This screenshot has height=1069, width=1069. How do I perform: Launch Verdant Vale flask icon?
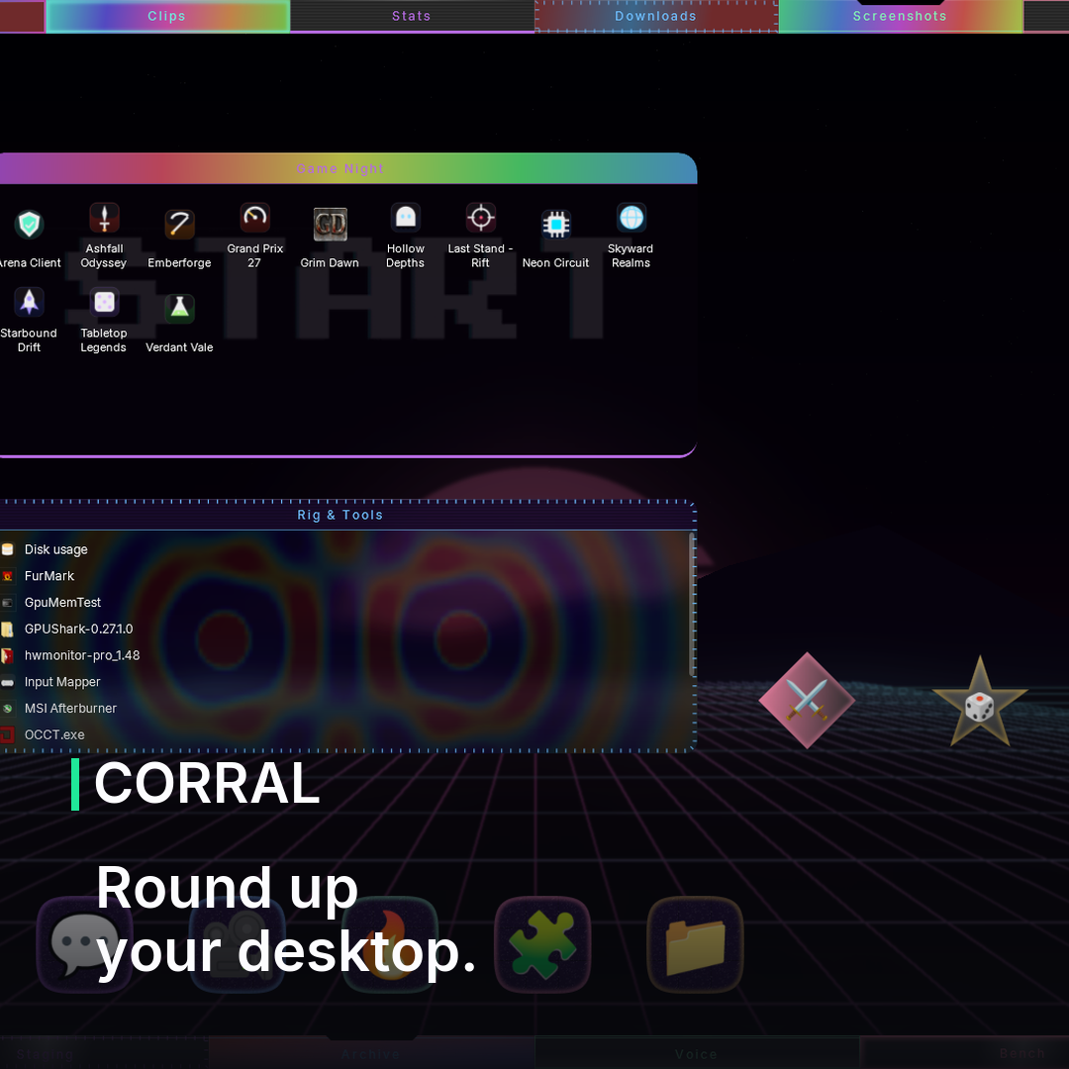click(x=179, y=308)
